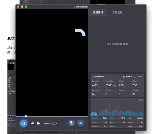161x134 pixels.
Task: Click the 采集 label in the background window
Action: (x=12, y=63)
